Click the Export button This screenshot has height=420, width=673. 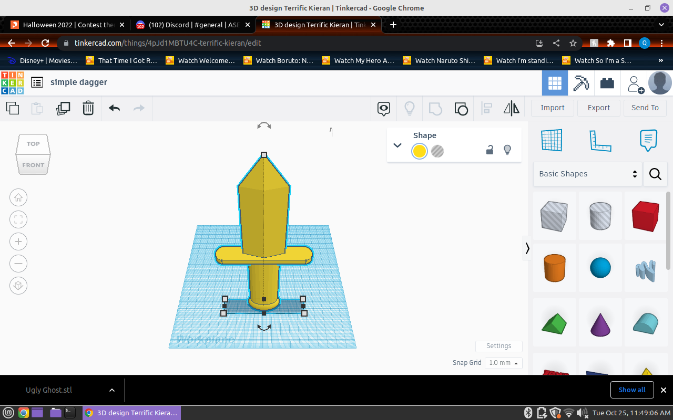pos(598,108)
